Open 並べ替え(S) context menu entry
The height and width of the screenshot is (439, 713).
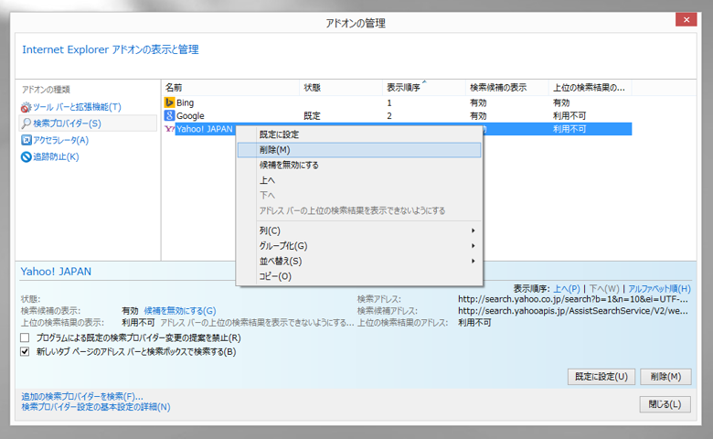(359, 262)
